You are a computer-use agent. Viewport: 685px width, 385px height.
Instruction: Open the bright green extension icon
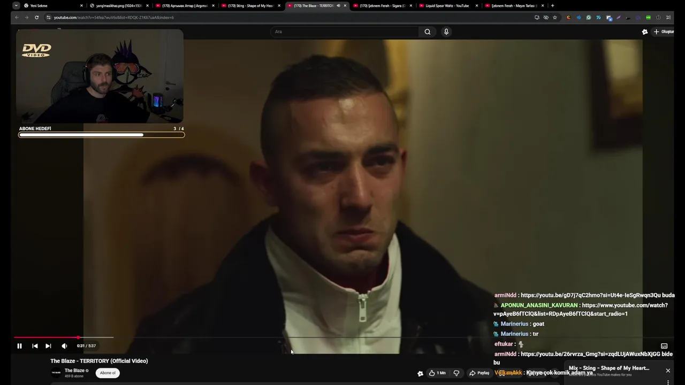pos(648,17)
